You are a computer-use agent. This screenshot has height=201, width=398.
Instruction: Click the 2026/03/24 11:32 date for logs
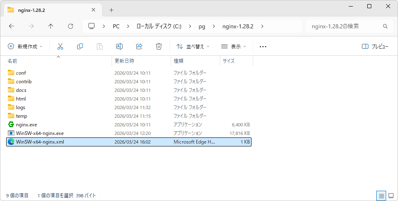[x=133, y=107]
